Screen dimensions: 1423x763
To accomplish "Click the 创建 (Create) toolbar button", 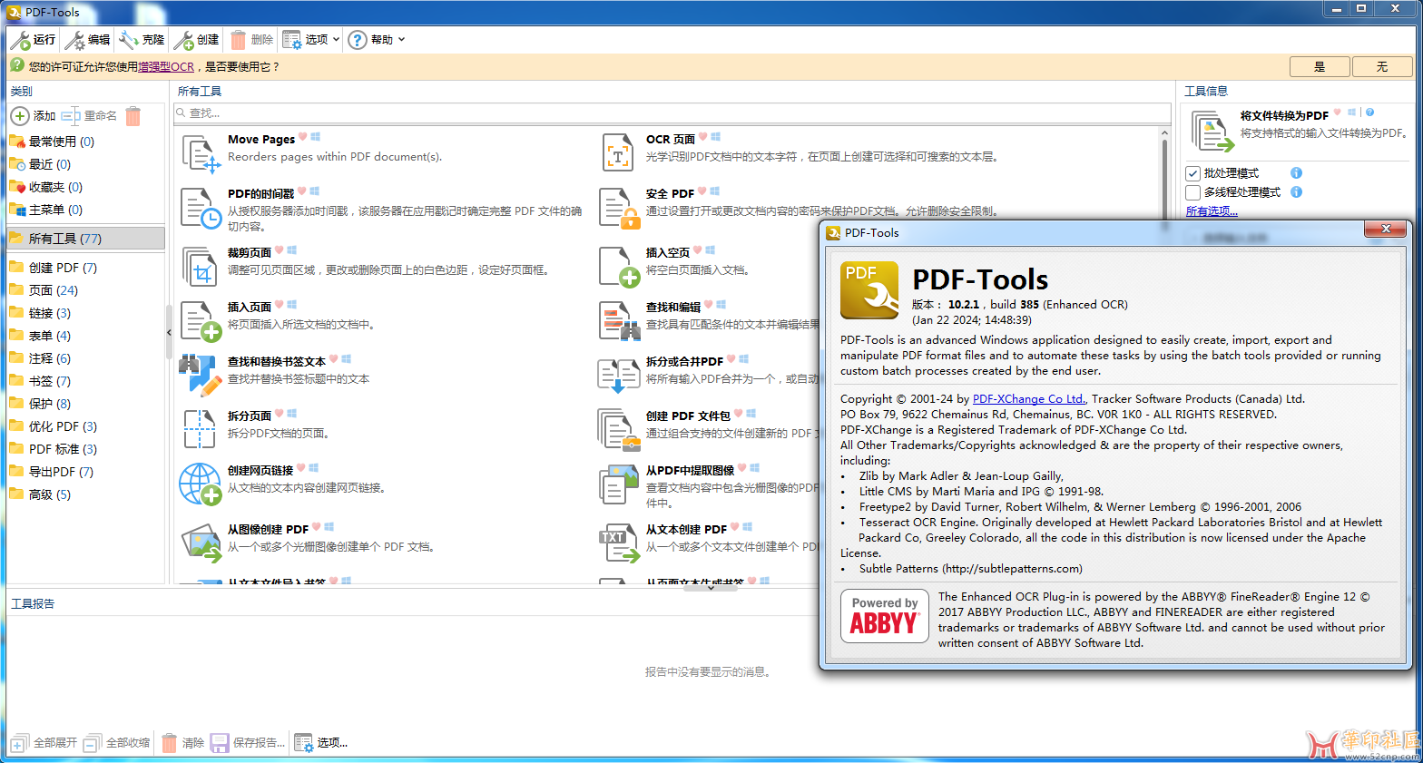I will (197, 40).
